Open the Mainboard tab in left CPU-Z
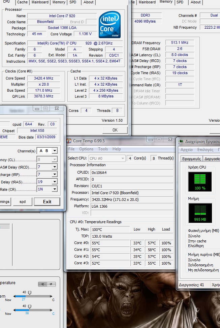This screenshot has height=328, width=220. (x=40, y=2)
